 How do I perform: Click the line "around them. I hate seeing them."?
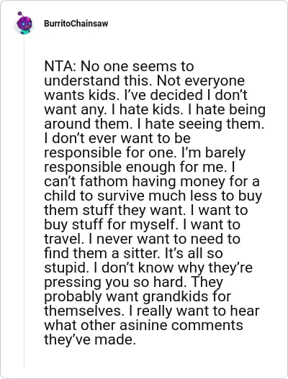click(x=154, y=124)
